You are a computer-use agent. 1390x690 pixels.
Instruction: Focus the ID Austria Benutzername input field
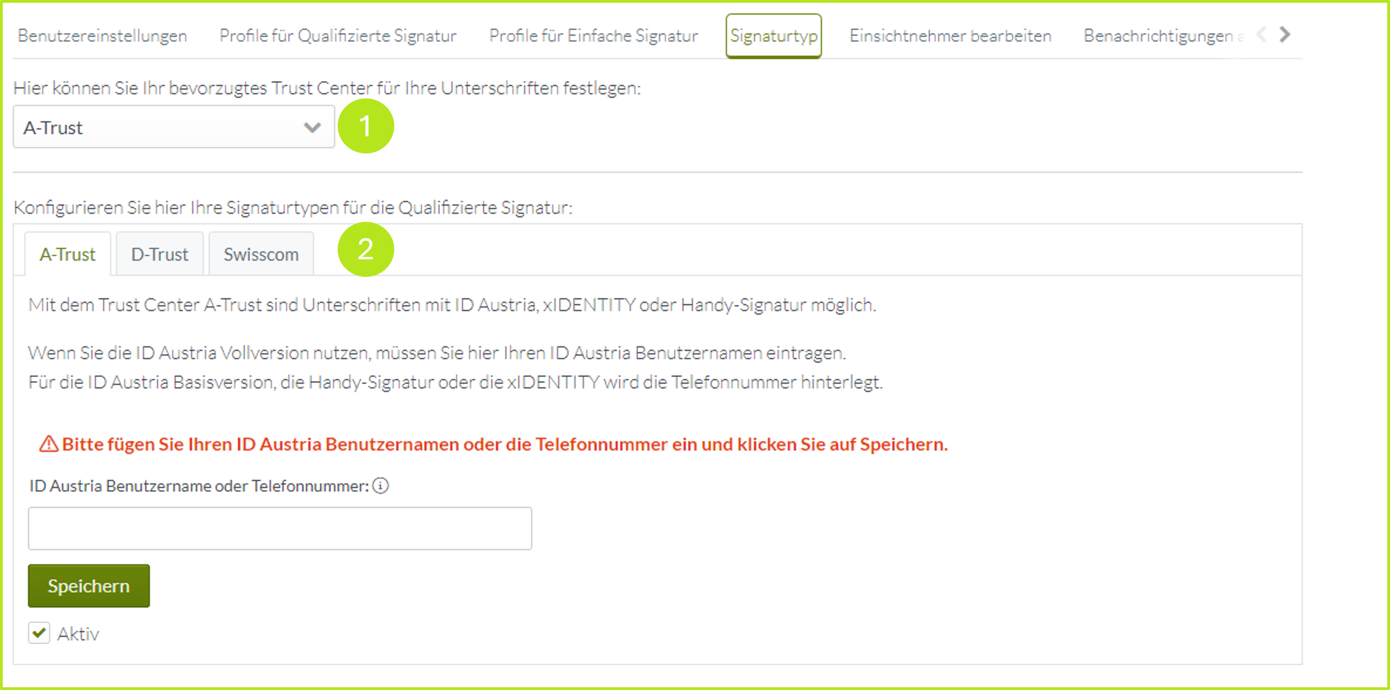(x=279, y=528)
